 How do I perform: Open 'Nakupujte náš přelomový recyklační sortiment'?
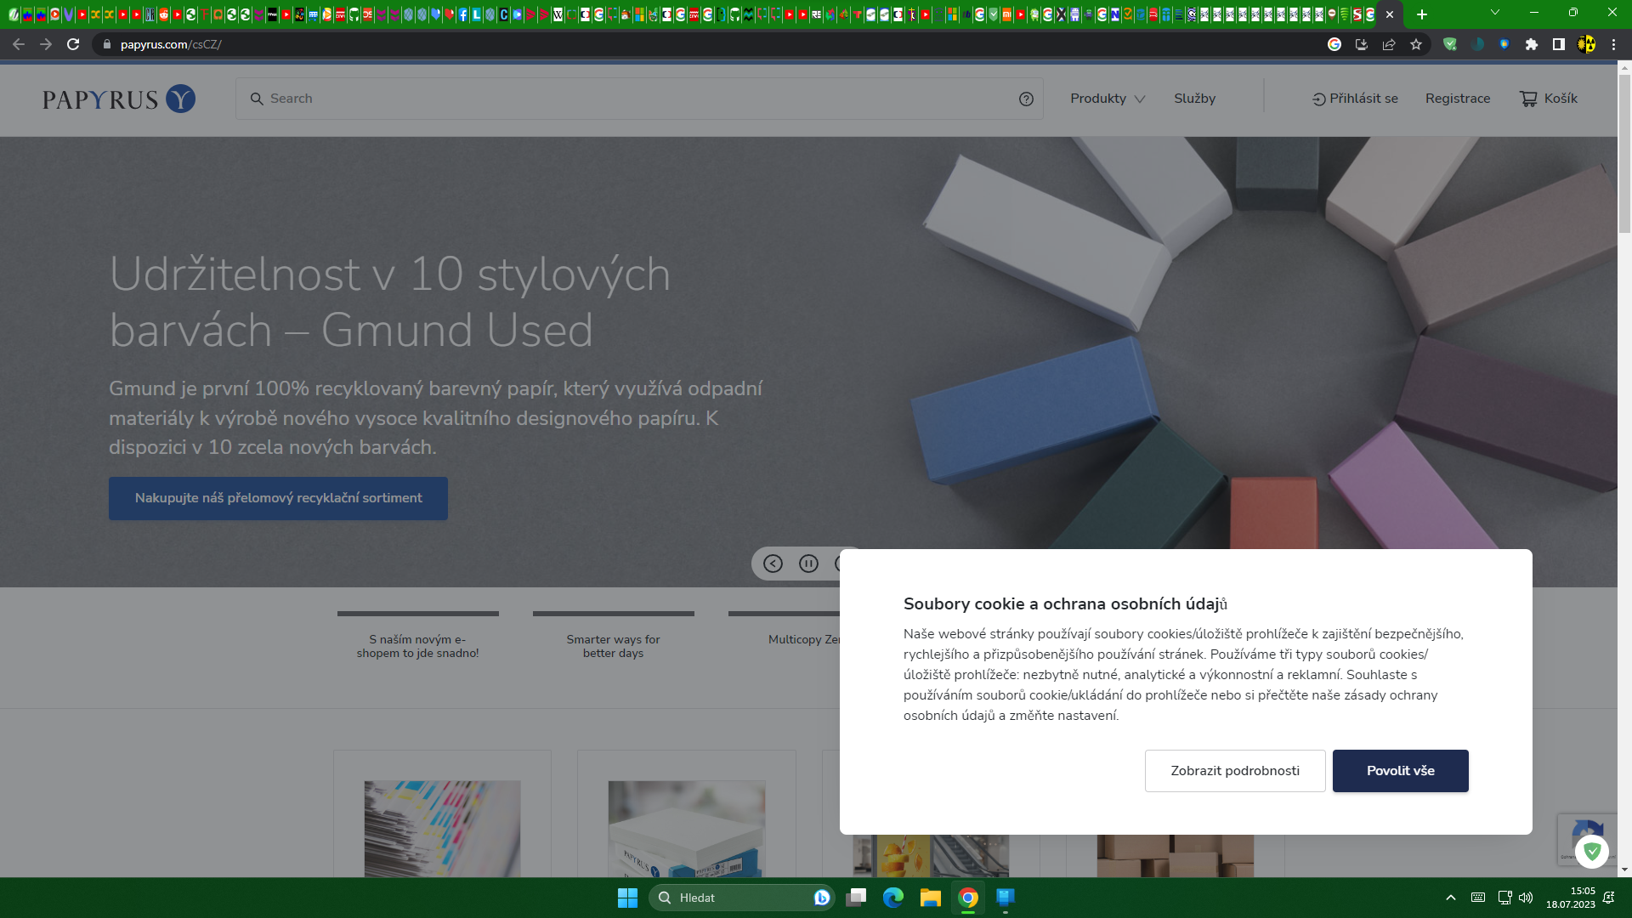(x=278, y=498)
